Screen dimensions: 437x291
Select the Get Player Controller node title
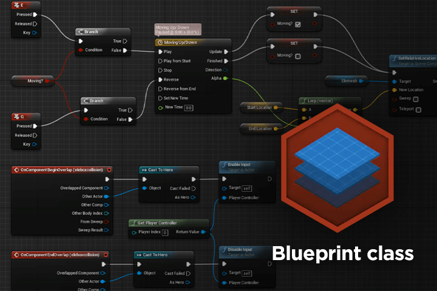[157, 223]
